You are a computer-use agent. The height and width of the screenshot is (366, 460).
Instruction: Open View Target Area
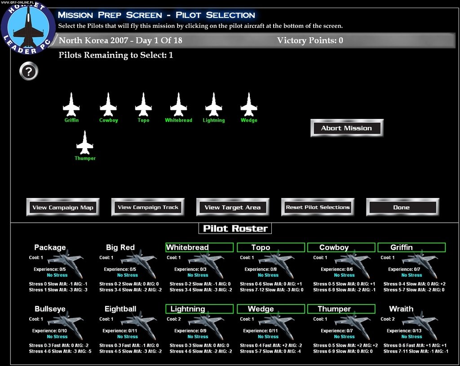(232, 207)
